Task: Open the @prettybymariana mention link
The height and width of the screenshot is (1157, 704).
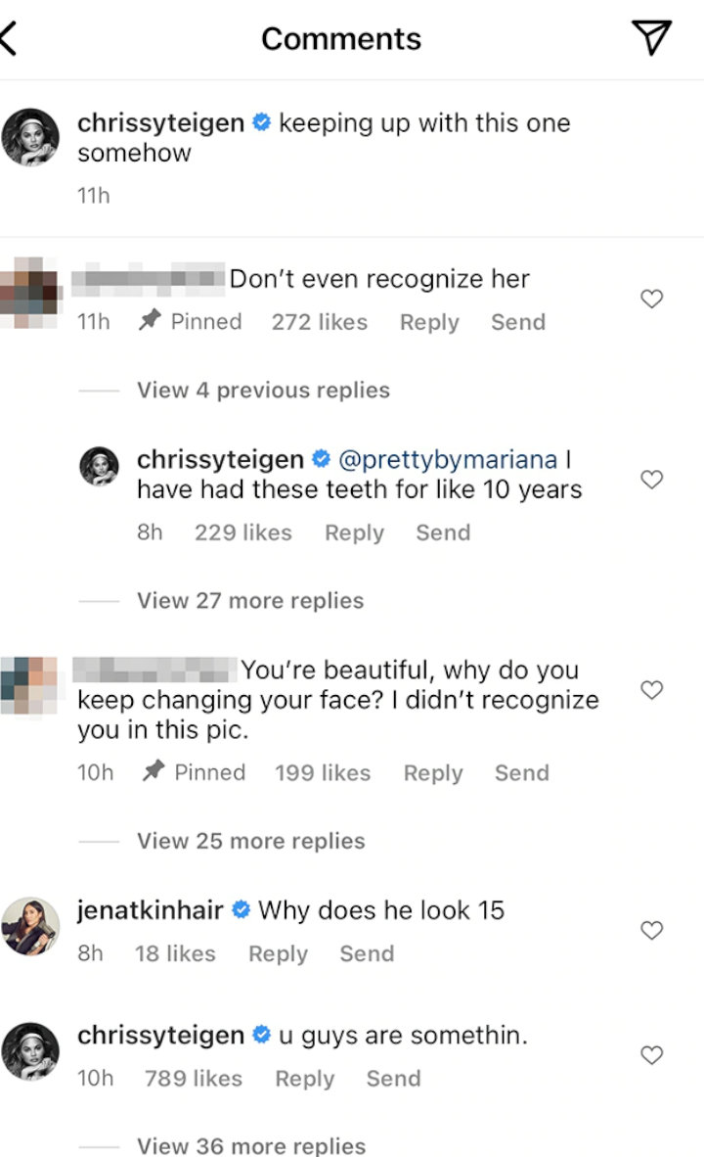Action: pyautogui.click(x=448, y=459)
